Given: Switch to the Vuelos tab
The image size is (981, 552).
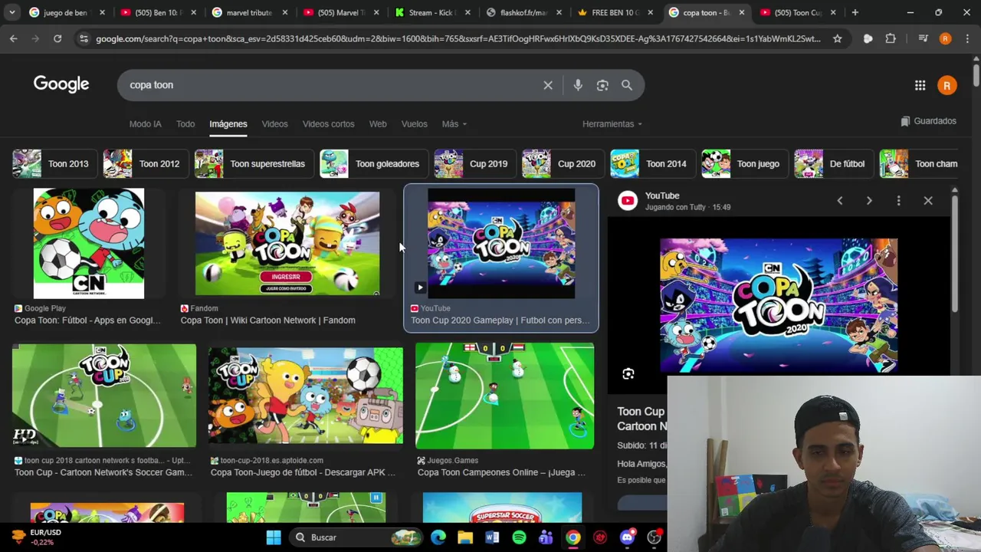Looking at the screenshot, I should [x=414, y=124].
